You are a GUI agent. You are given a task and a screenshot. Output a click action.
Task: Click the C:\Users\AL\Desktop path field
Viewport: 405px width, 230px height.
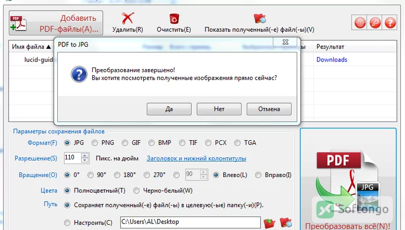(190, 222)
